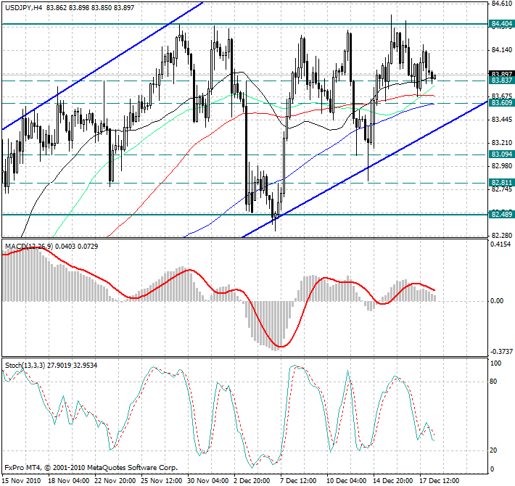Viewport: 515px width, 486px height.
Task: Click the 15 Nov 2010 date label
Action: click(22, 481)
